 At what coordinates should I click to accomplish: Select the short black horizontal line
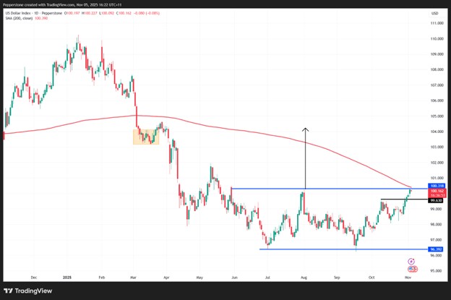pyautogui.click(x=394, y=199)
